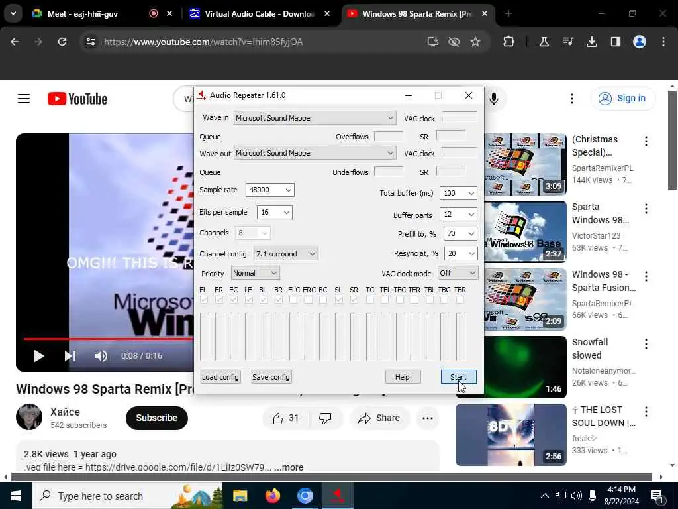678x509 pixels.
Task: Open Priority Normal dropdown
Action: click(255, 273)
